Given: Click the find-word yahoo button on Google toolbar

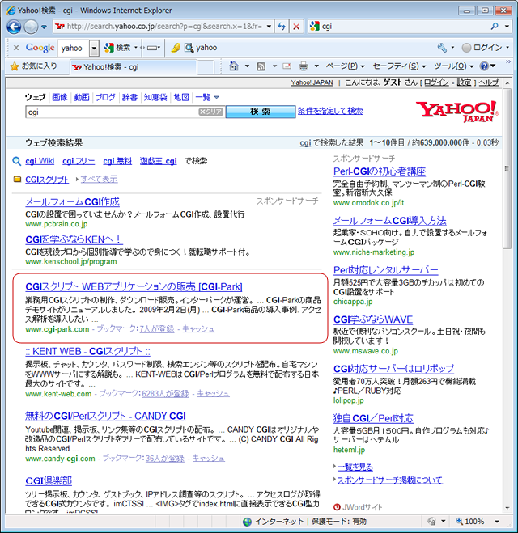Looking at the screenshot, I should point(201,48).
